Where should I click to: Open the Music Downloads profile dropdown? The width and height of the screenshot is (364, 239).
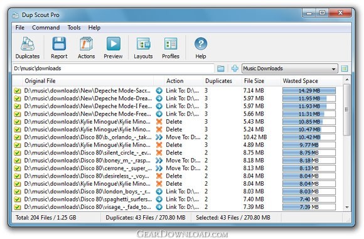289,68
